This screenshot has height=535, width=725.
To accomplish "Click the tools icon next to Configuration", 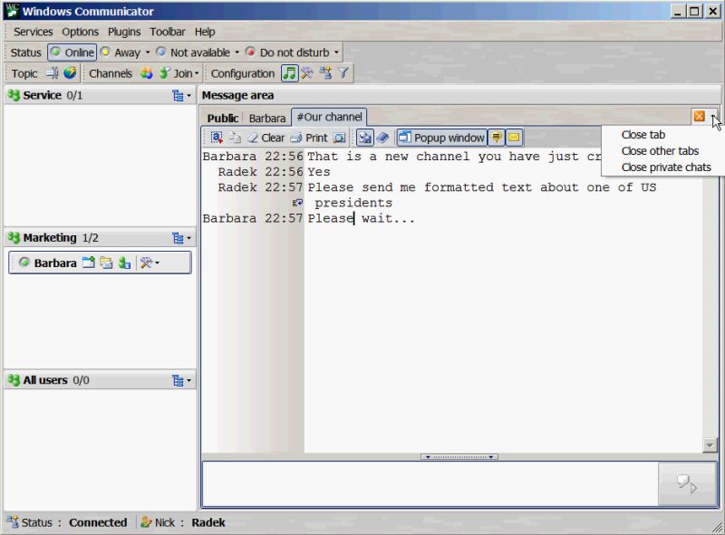I will click(305, 73).
